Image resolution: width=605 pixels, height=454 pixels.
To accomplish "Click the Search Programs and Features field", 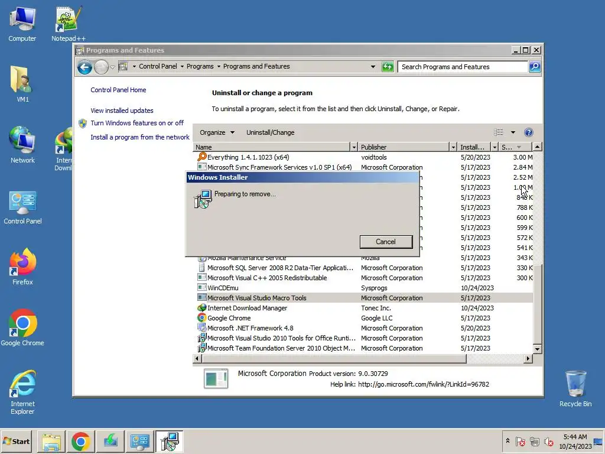I will 463,67.
